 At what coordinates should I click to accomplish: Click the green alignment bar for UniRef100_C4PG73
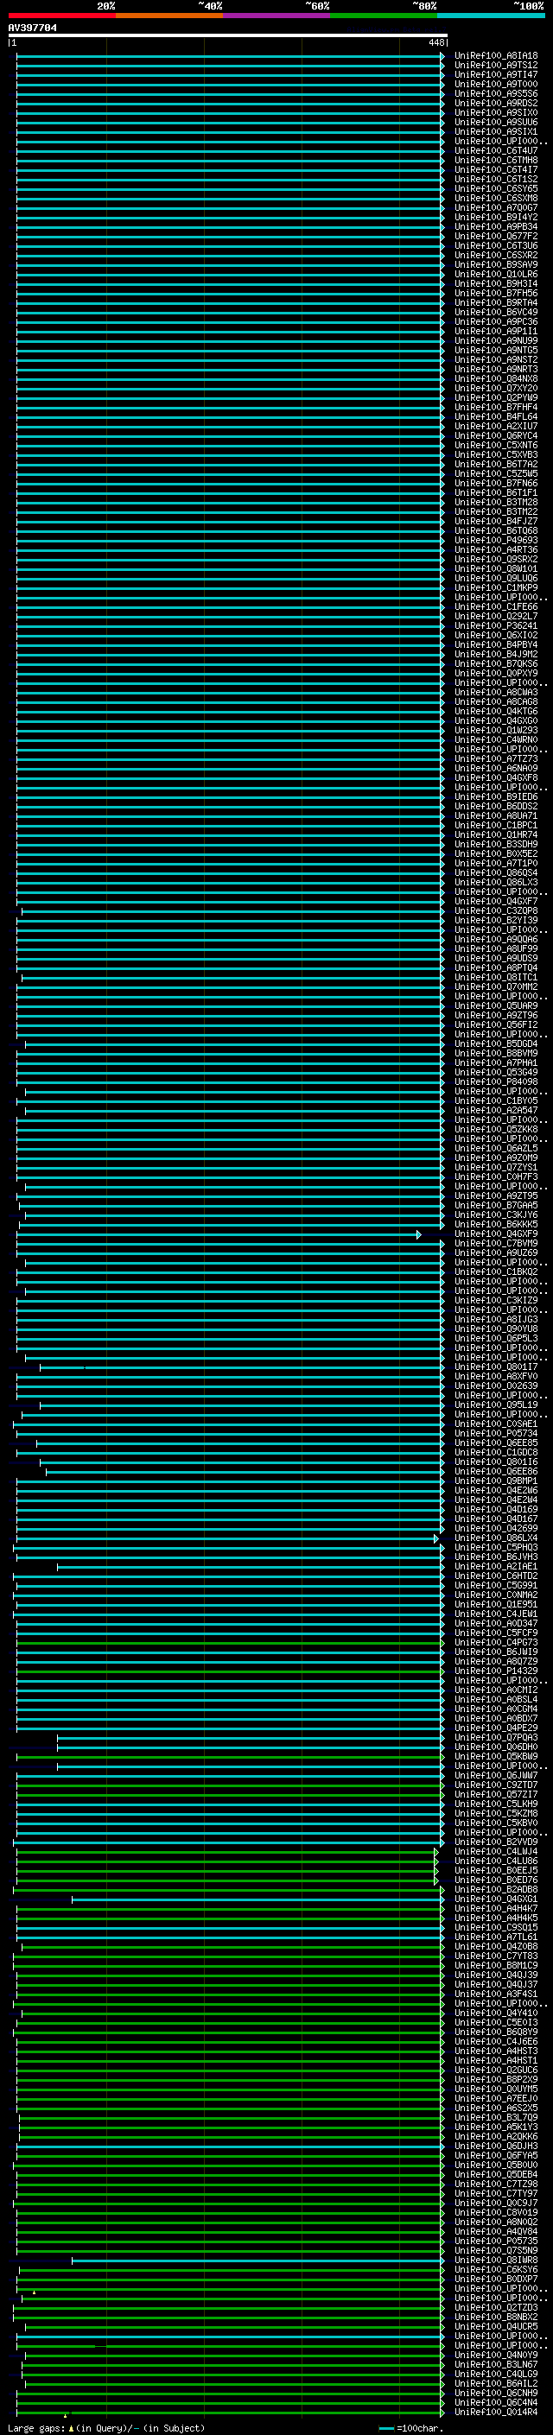230,1643
